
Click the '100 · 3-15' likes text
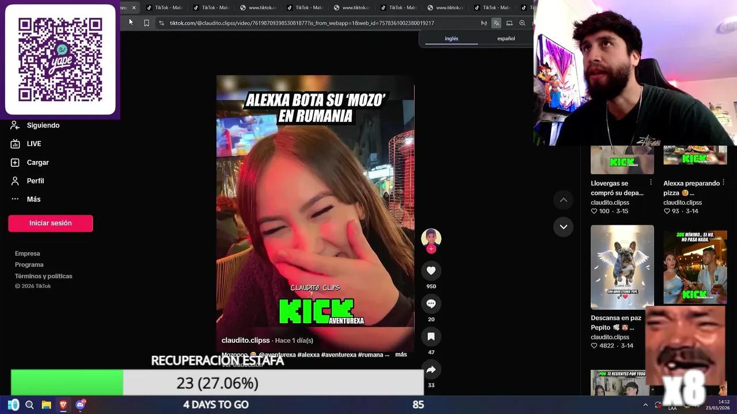pyautogui.click(x=609, y=211)
